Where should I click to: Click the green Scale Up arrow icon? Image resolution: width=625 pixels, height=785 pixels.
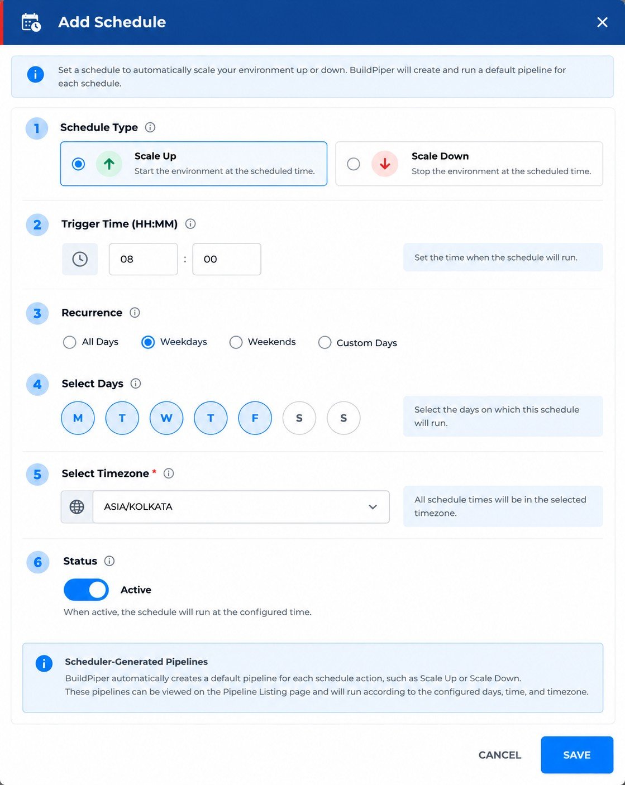[109, 164]
